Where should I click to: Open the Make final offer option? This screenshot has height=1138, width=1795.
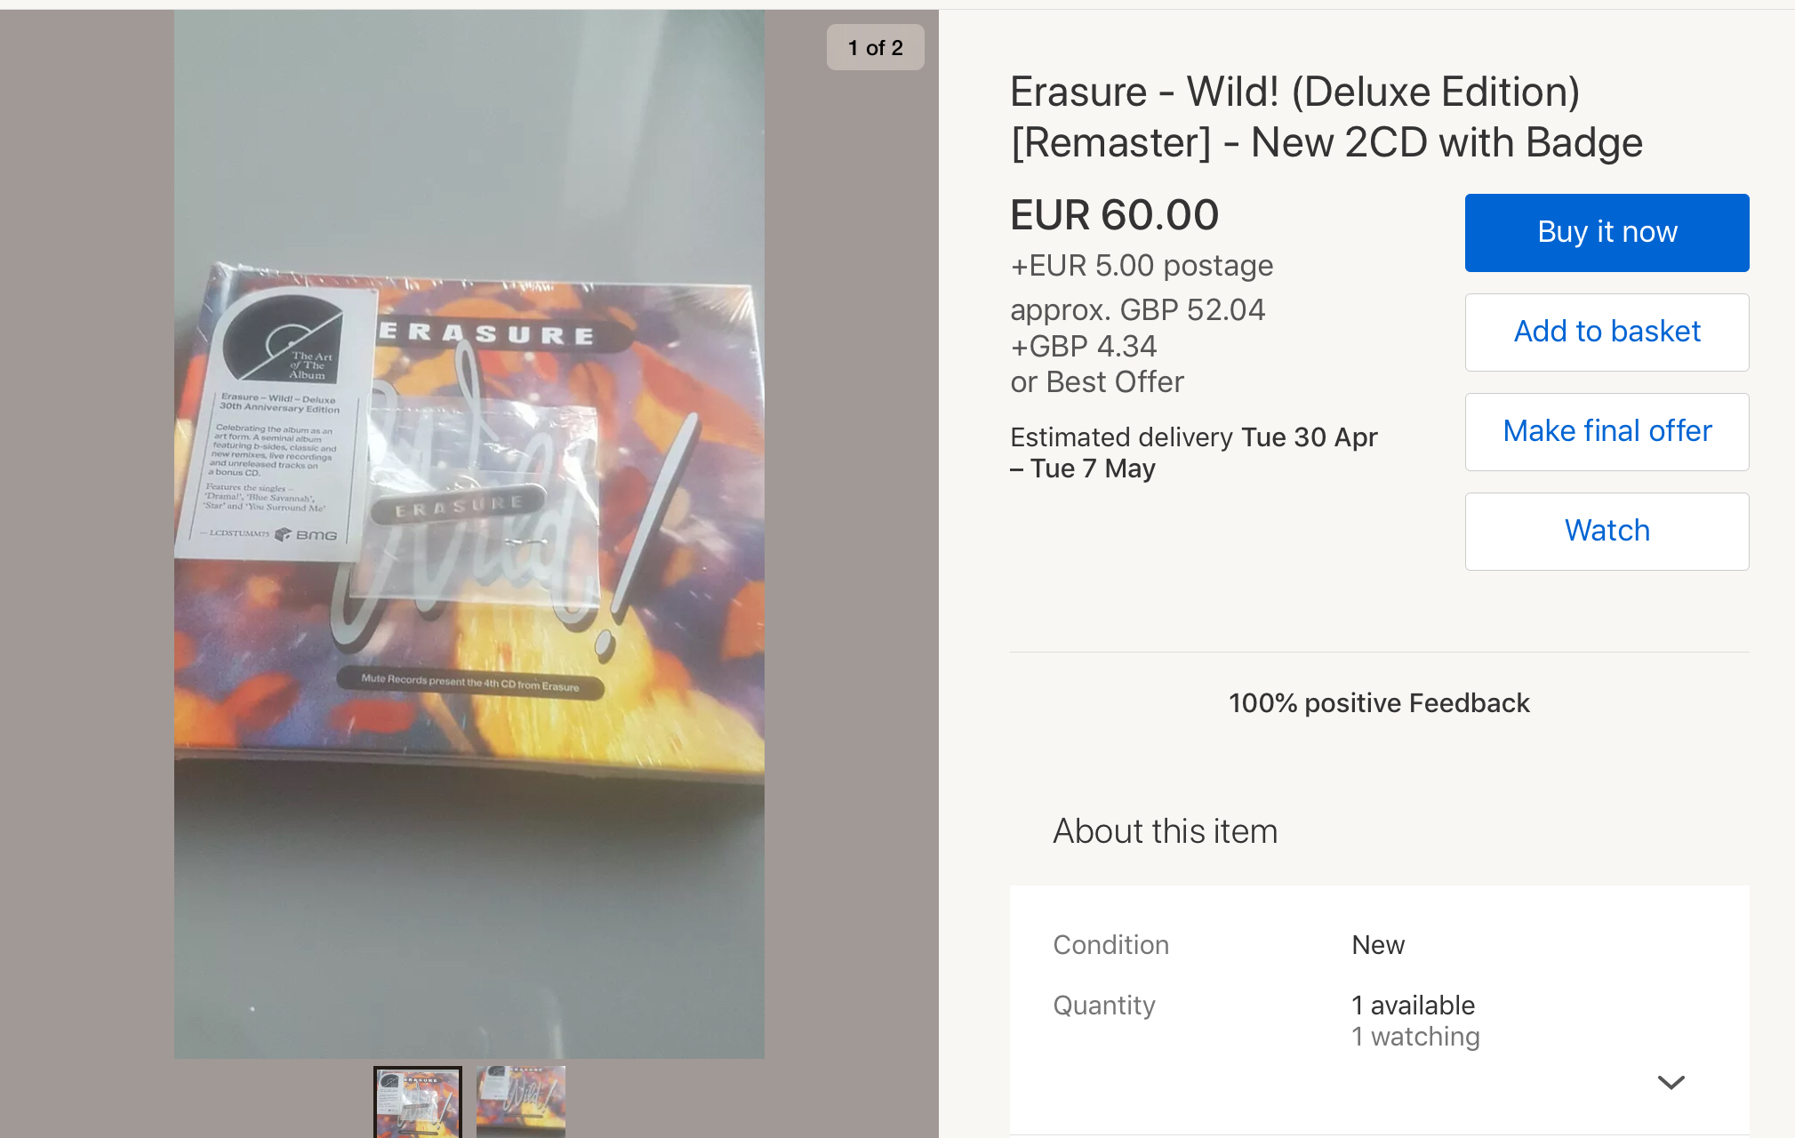[1607, 431]
